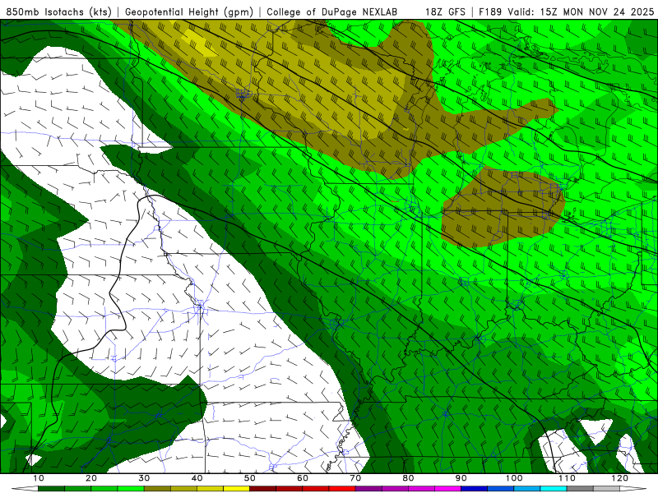Click the '40' label on the color scale
This screenshot has width=658, height=493.
coord(197,478)
